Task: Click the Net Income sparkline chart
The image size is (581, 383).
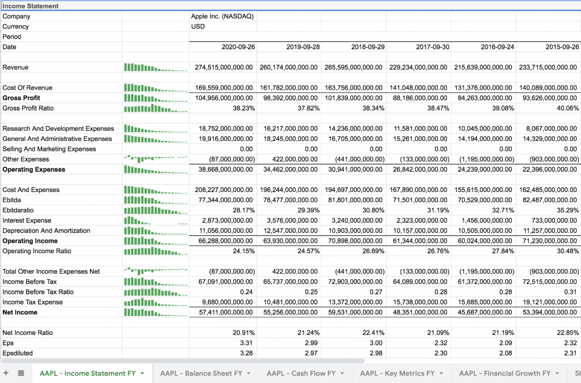Action: [155, 312]
